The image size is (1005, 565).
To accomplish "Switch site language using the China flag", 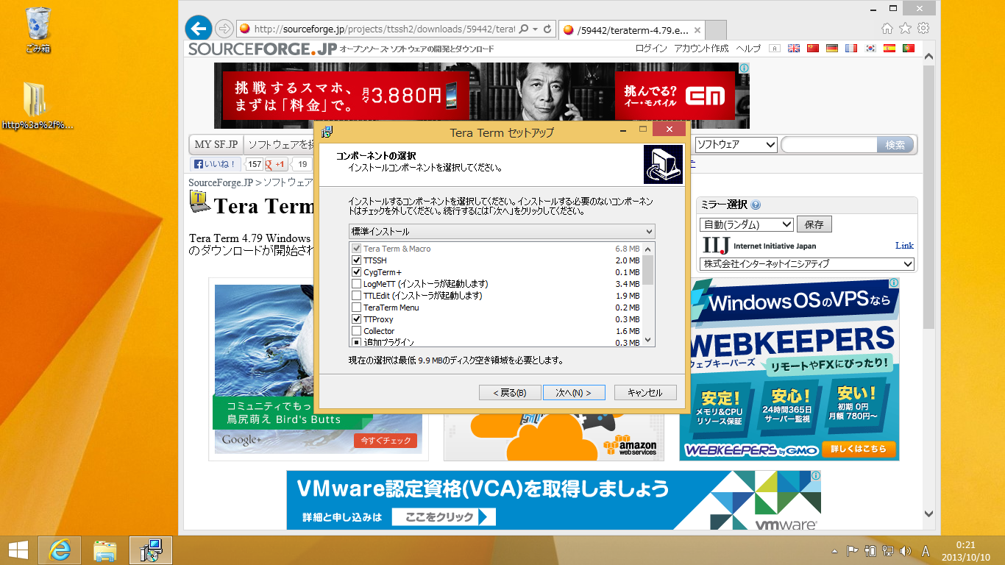I will (813, 49).
